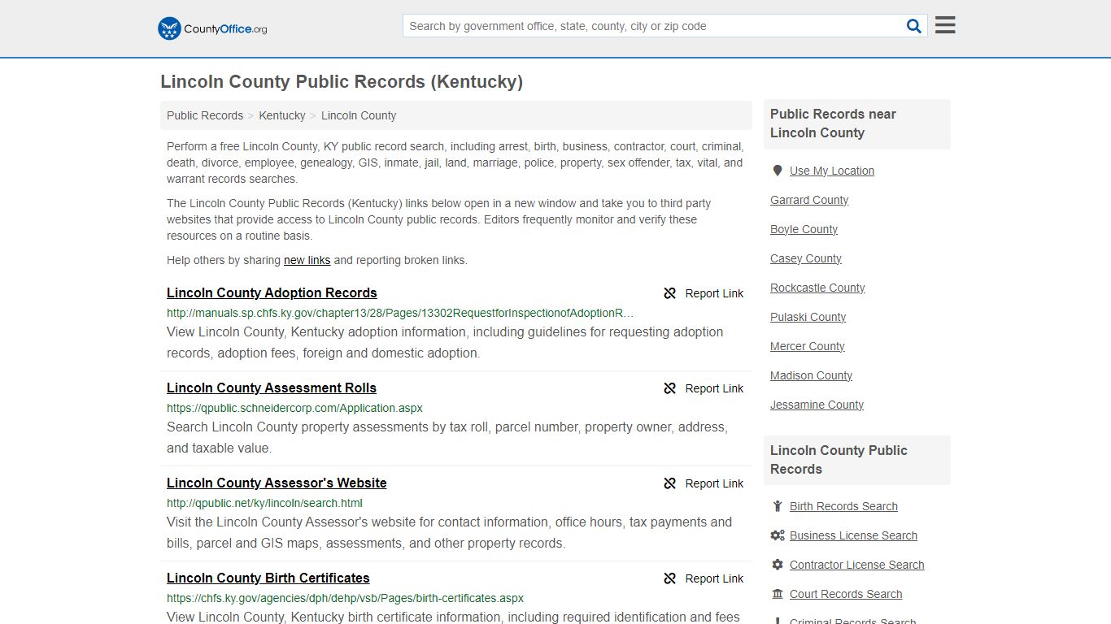Click the magnifier search icon
1111x624 pixels.
click(914, 26)
